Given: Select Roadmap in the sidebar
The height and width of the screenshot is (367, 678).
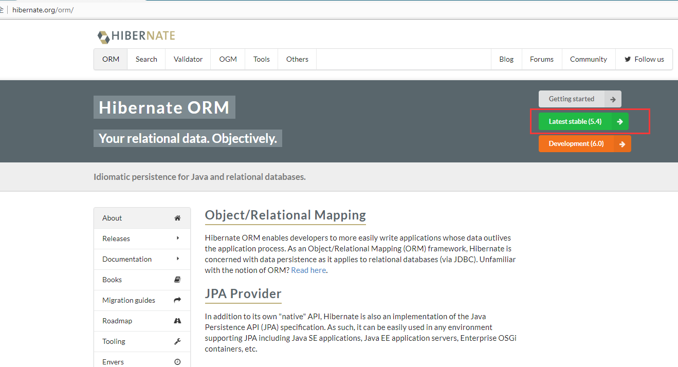Looking at the screenshot, I should [142, 321].
